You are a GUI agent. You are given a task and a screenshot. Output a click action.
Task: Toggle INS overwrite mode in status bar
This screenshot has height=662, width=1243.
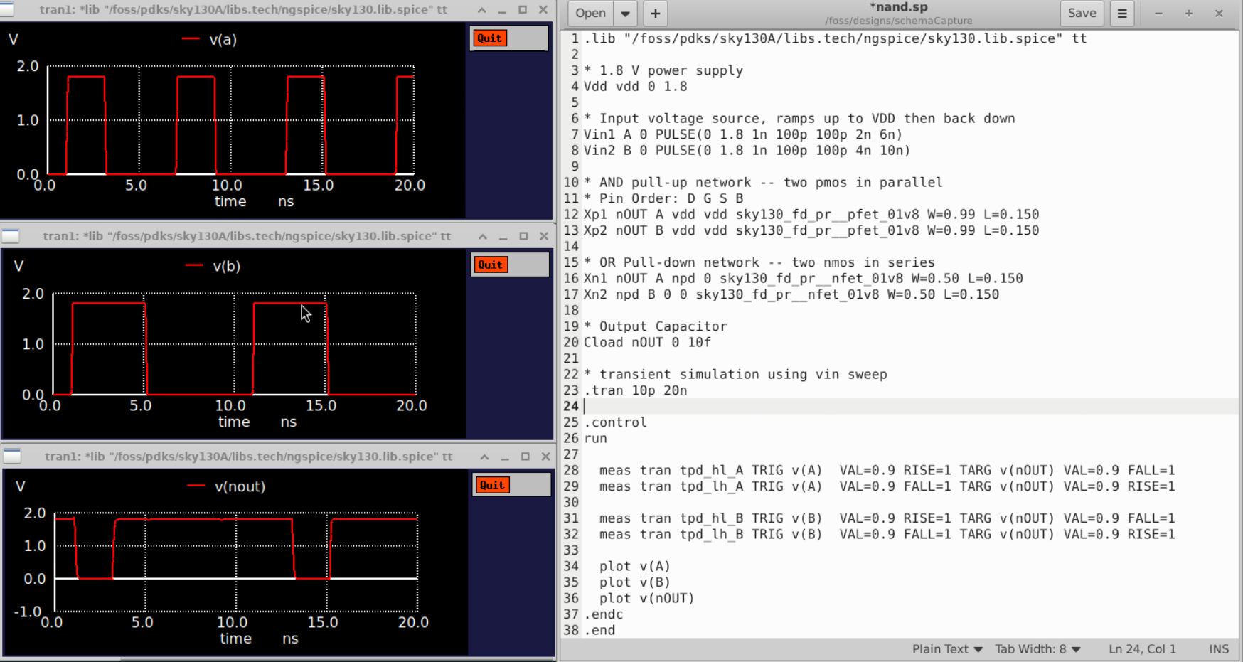pos(1218,648)
